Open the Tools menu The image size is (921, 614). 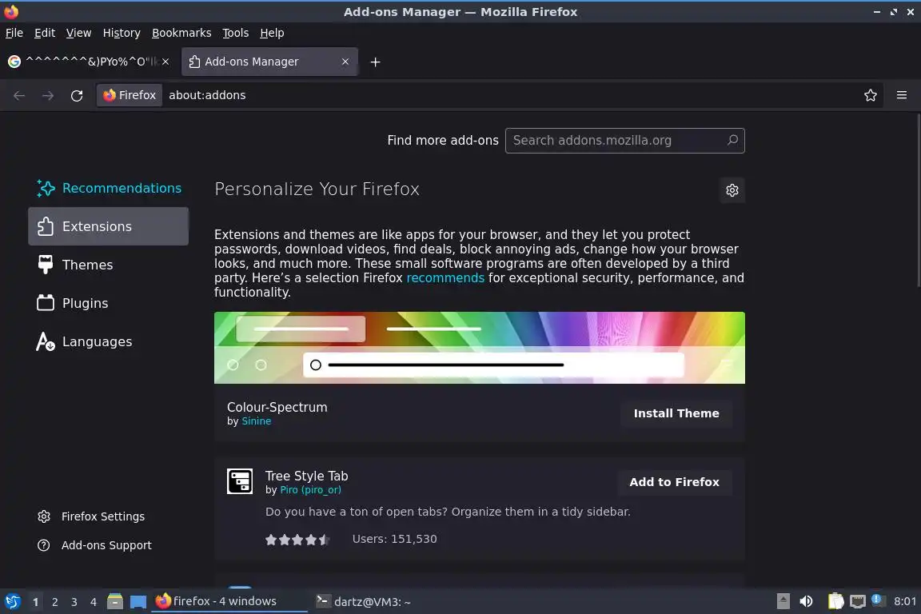[x=236, y=33]
